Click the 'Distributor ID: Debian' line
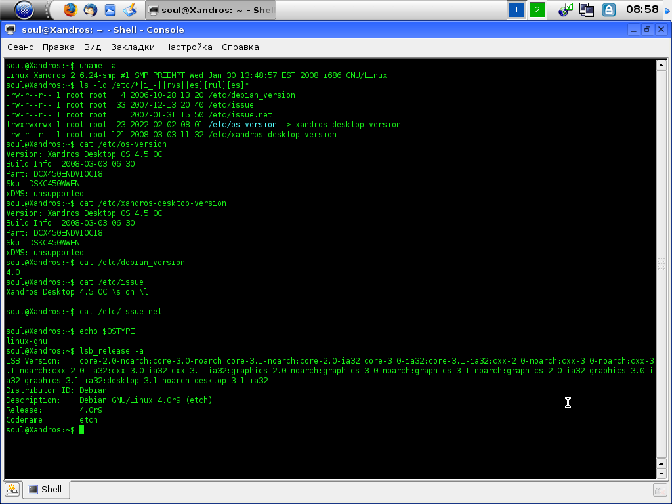672x504 pixels. pos(56,391)
